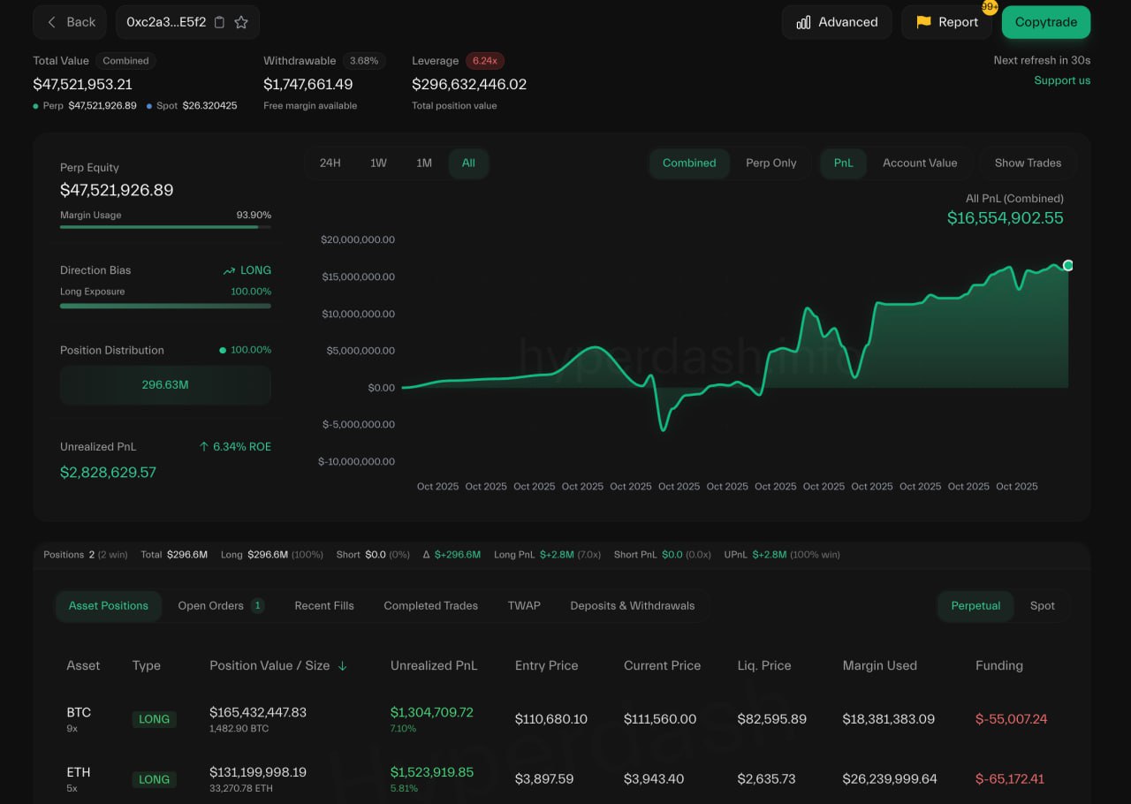
Task: Click the back chevron icon
Action: click(51, 22)
